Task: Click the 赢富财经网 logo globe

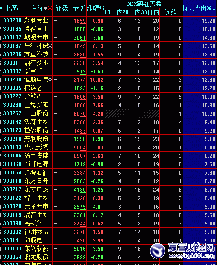Action: tap(158, 251)
